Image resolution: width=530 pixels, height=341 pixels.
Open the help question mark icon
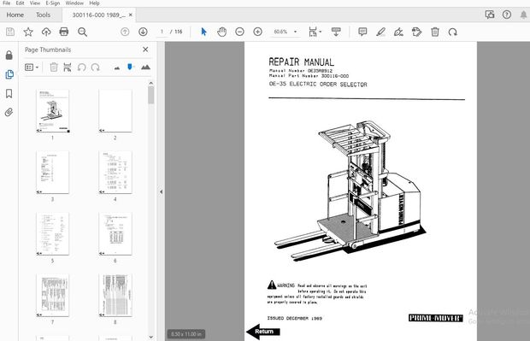point(506,15)
